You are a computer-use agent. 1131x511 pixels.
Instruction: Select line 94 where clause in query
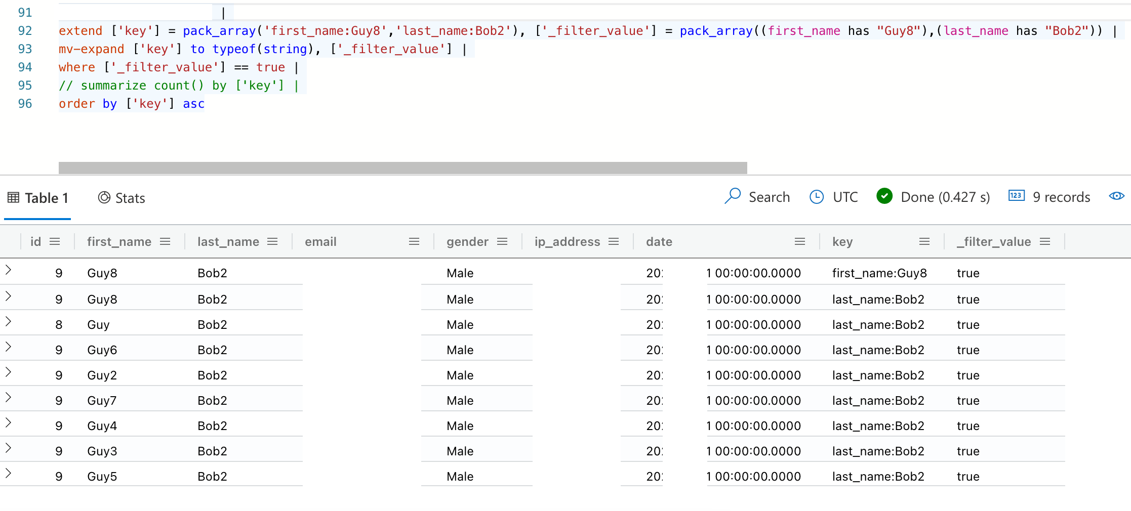(177, 67)
